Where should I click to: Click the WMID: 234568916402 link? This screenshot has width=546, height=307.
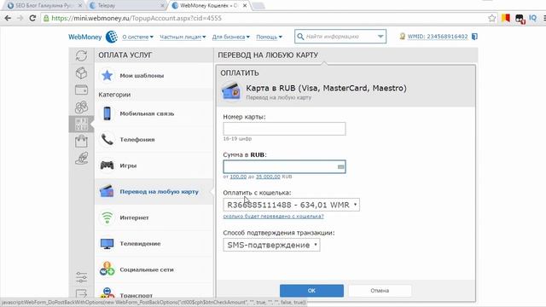438,37
